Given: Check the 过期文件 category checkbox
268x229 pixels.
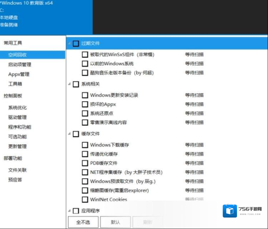Looking at the screenshot, I should [x=76, y=43].
